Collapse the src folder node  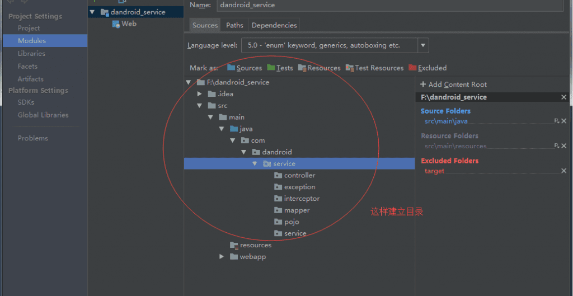(200, 106)
